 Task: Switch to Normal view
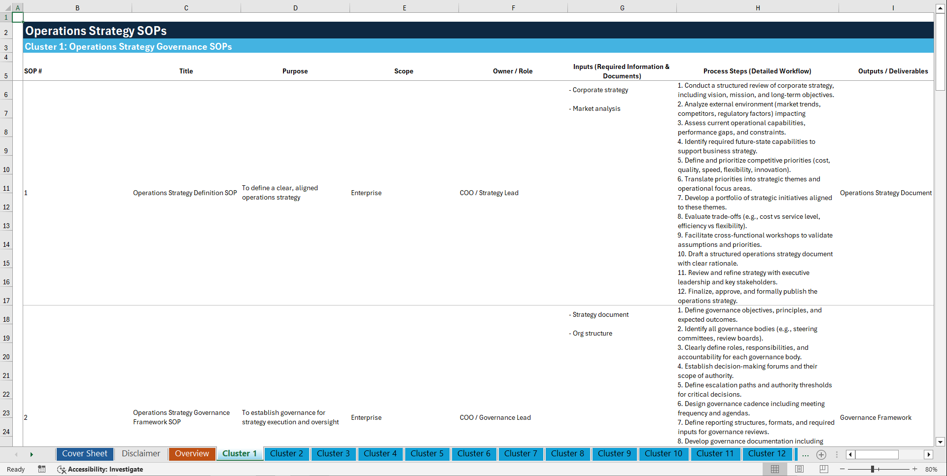[x=775, y=469]
